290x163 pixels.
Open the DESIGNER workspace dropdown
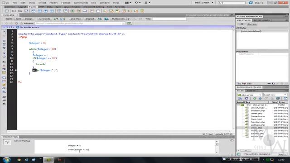click(x=204, y=3)
